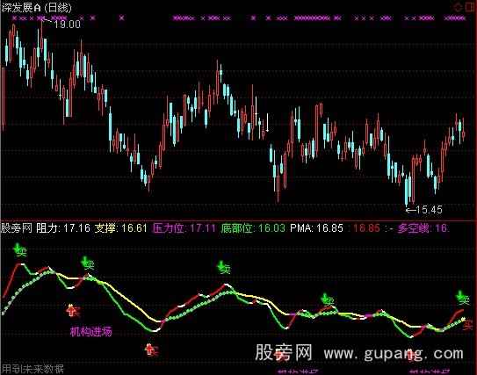
Task: Click the fourth green 卖 sell marker from left
Action: click(x=329, y=299)
